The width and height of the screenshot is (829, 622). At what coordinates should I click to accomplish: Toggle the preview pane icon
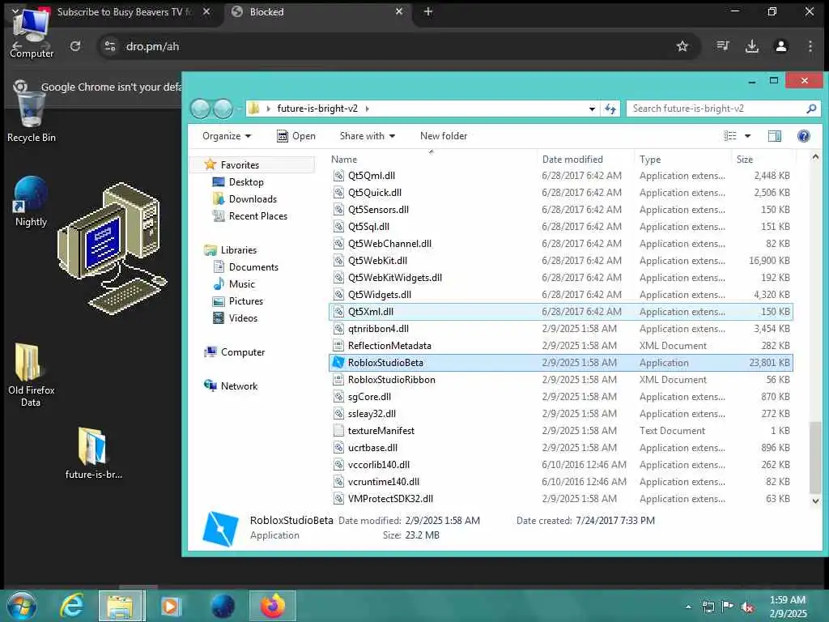pyautogui.click(x=774, y=136)
